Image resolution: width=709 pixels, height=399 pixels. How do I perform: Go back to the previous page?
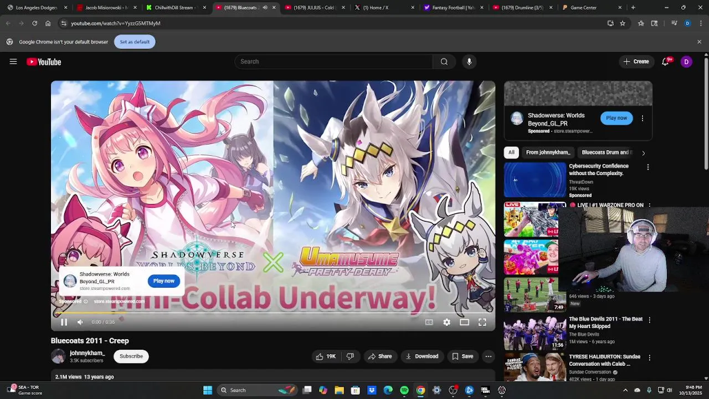(x=8, y=23)
